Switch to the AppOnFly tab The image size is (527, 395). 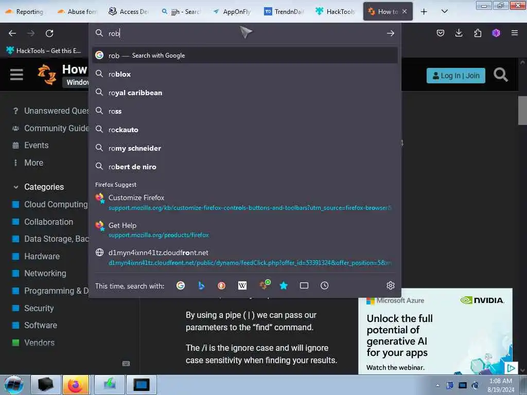[232, 12]
